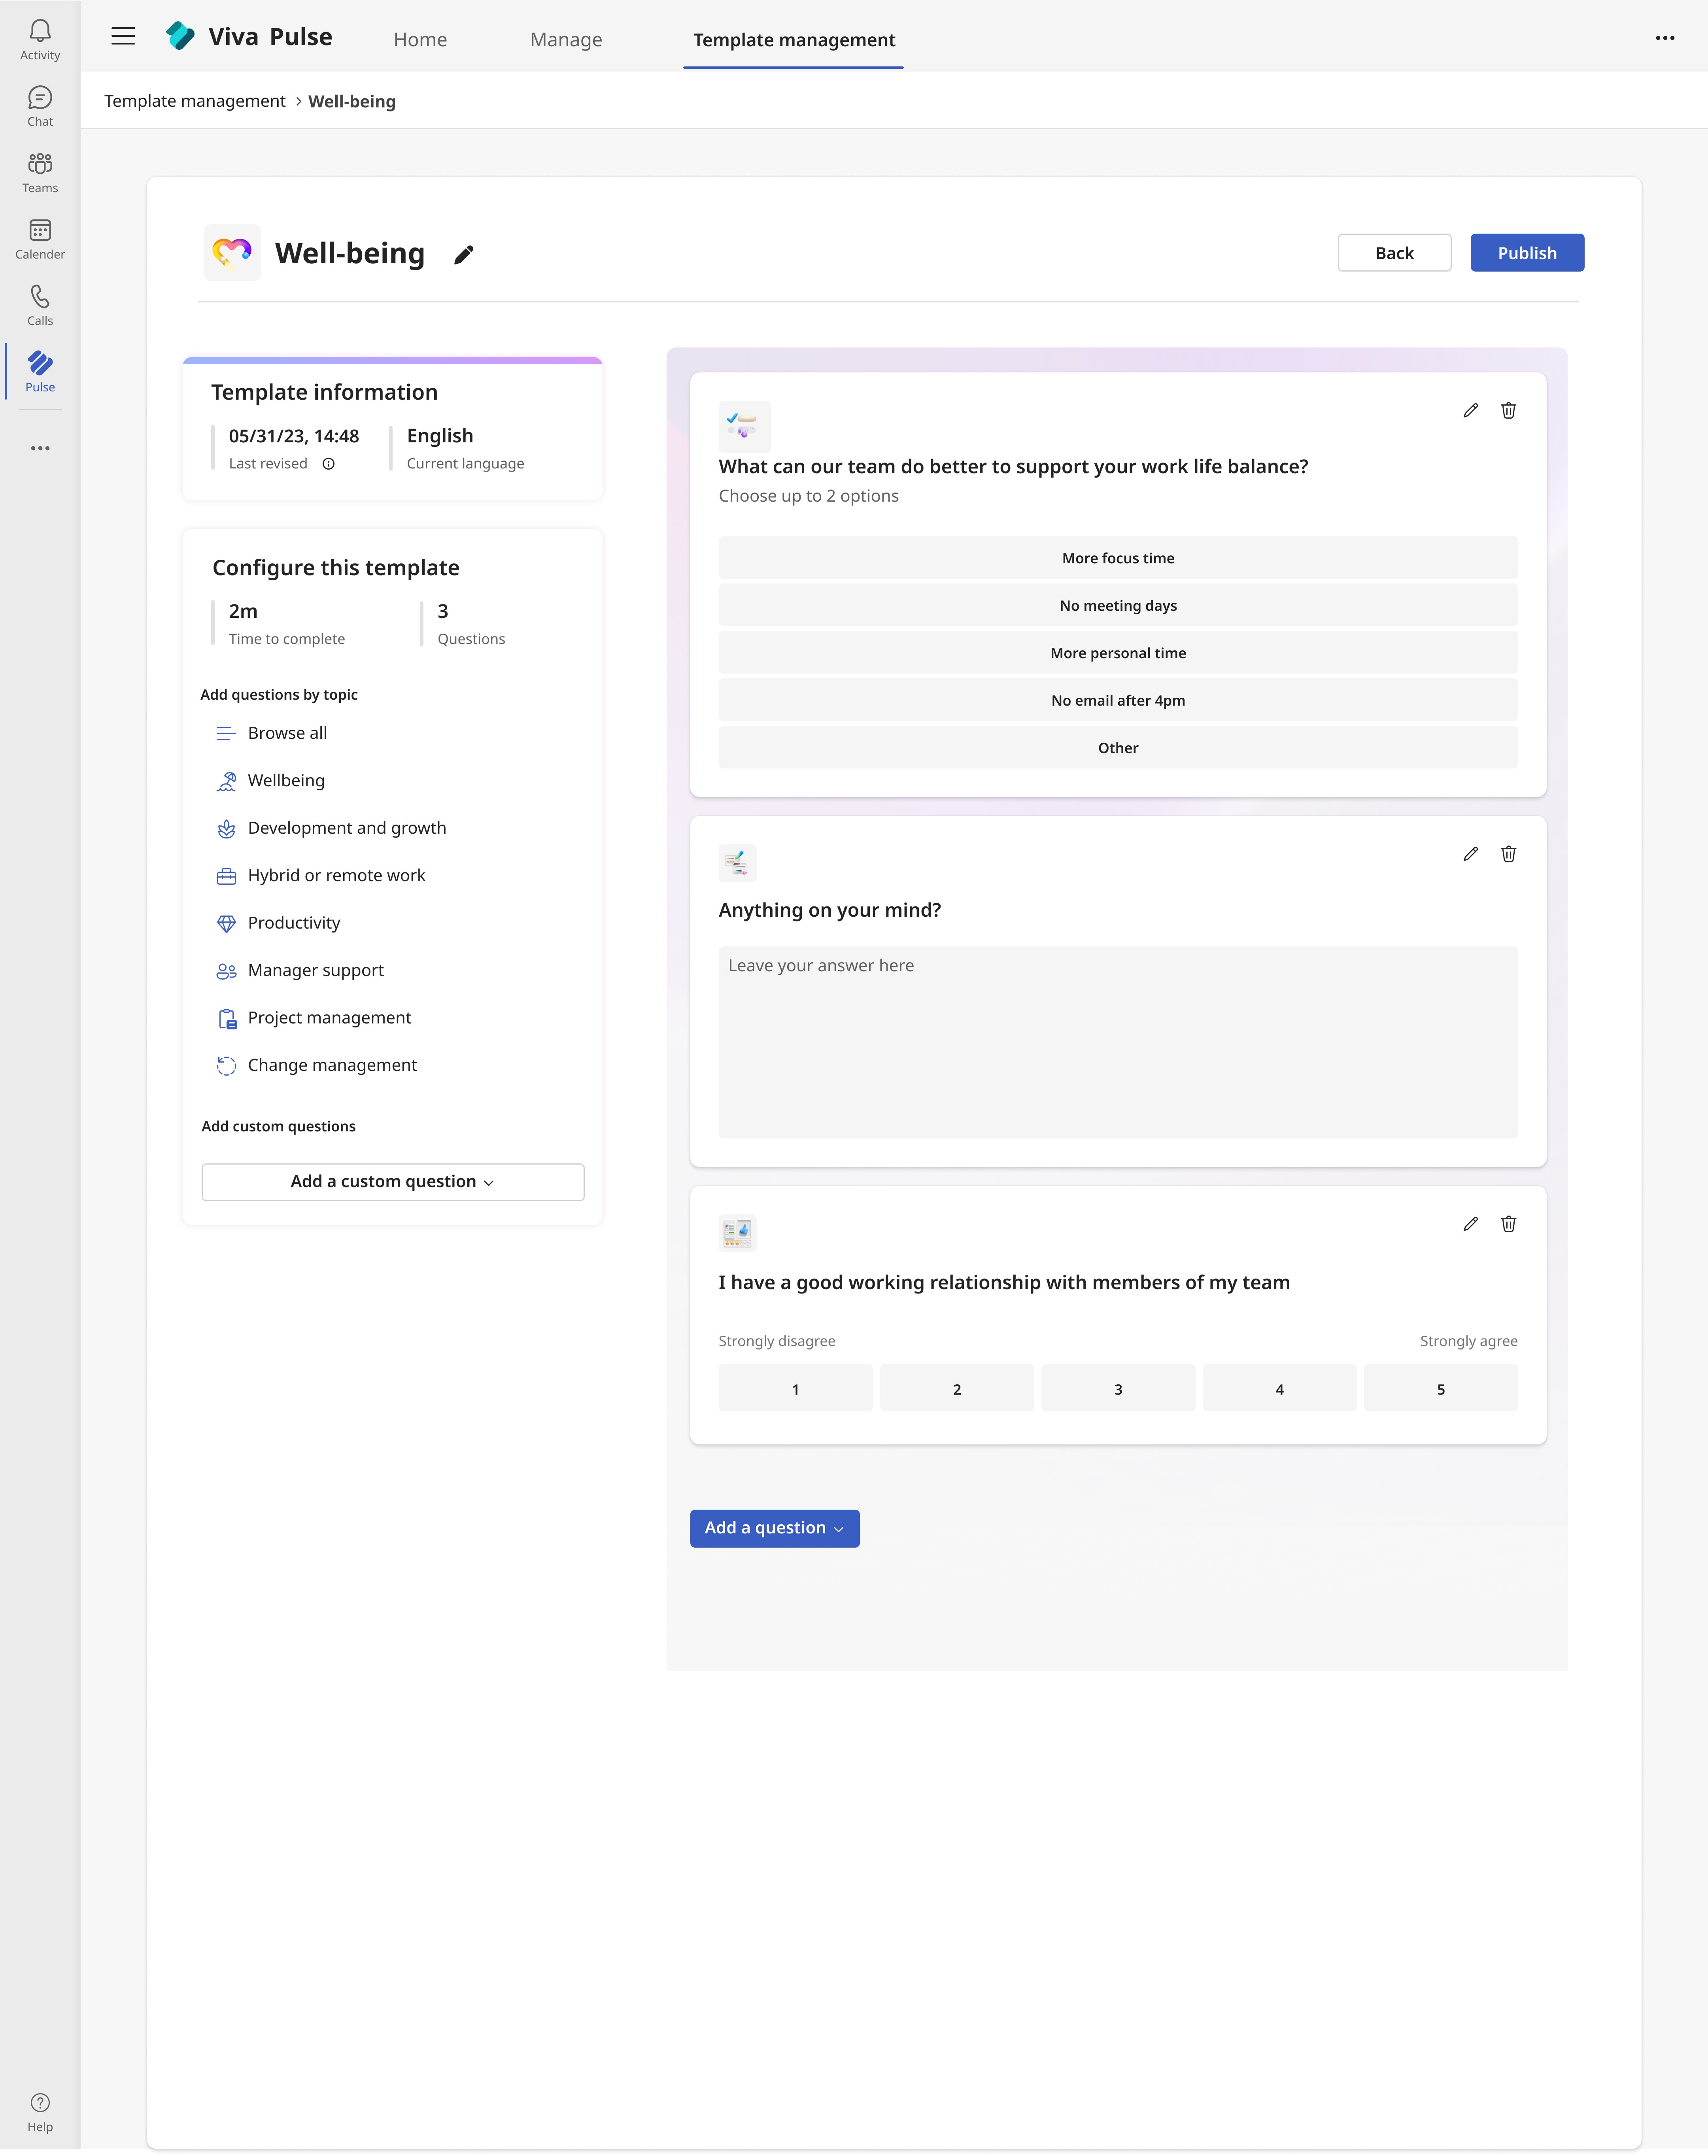Select the 'More focus time' option
This screenshot has width=1708, height=2156.
click(1117, 558)
